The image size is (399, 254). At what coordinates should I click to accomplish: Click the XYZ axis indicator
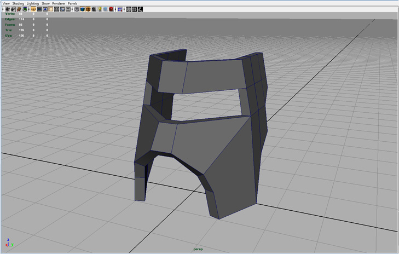click(9, 243)
